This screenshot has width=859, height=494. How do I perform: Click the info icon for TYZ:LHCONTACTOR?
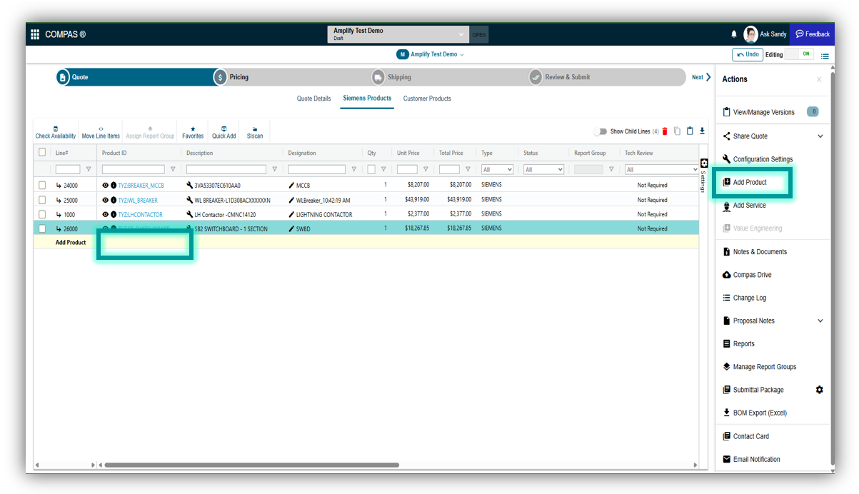(x=114, y=214)
